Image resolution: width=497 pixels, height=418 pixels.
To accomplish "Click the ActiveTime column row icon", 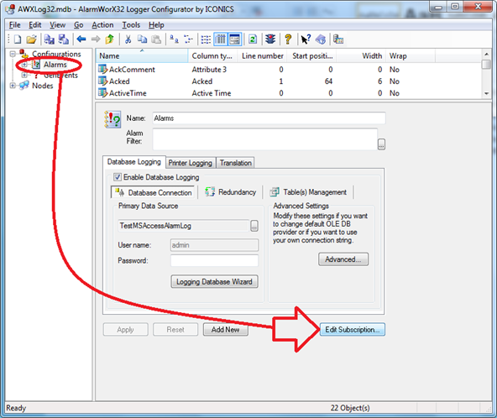I will (x=102, y=93).
